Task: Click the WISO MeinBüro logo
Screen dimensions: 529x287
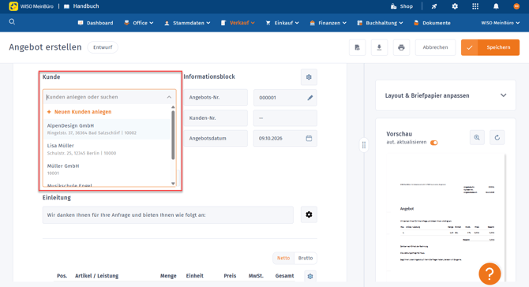Action: pos(31,6)
